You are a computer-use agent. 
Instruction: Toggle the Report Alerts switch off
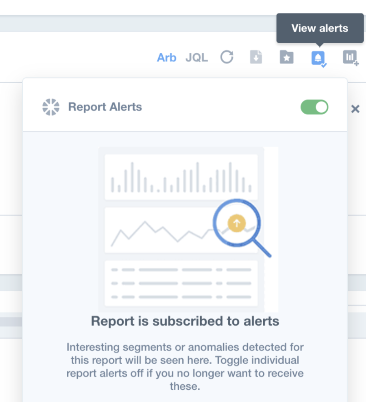tap(314, 107)
